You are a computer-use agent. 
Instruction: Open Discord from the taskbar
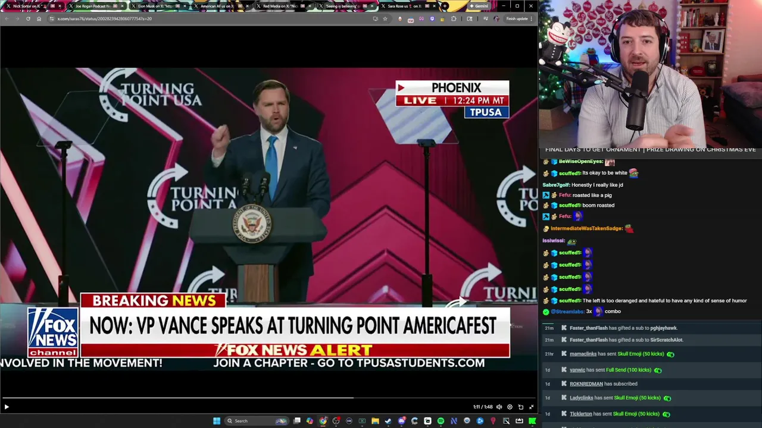(x=401, y=421)
